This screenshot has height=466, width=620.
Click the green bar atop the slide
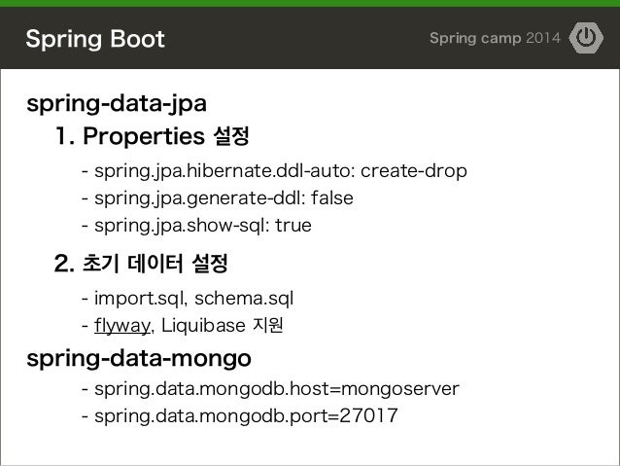point(310,4)
